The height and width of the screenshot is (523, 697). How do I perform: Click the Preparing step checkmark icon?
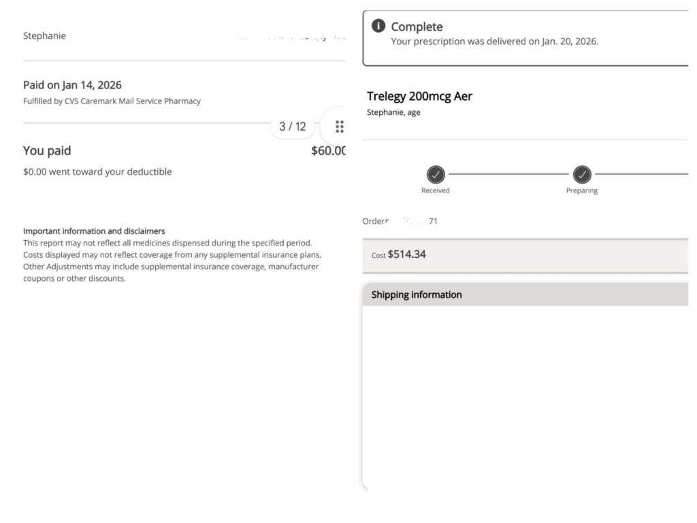click(581, 174)
